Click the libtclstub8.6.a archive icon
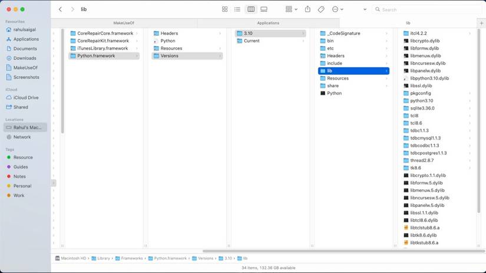Screen dimensions: 486x273 [406, 228]
